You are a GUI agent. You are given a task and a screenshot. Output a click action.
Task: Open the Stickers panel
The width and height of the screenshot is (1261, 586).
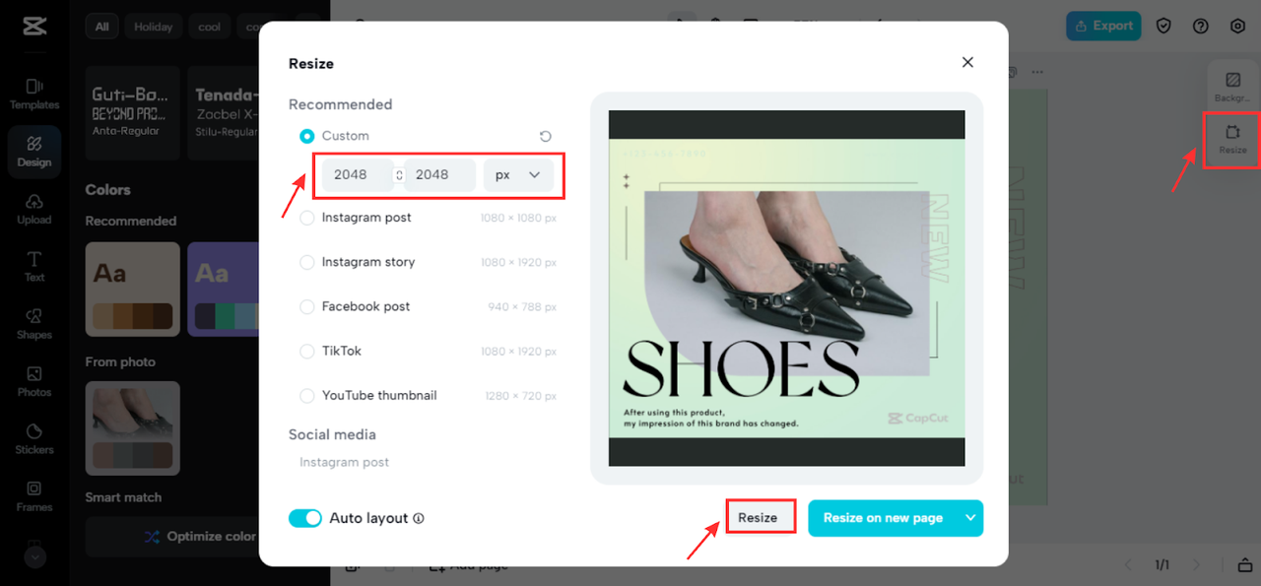click(x=34, y=438)
